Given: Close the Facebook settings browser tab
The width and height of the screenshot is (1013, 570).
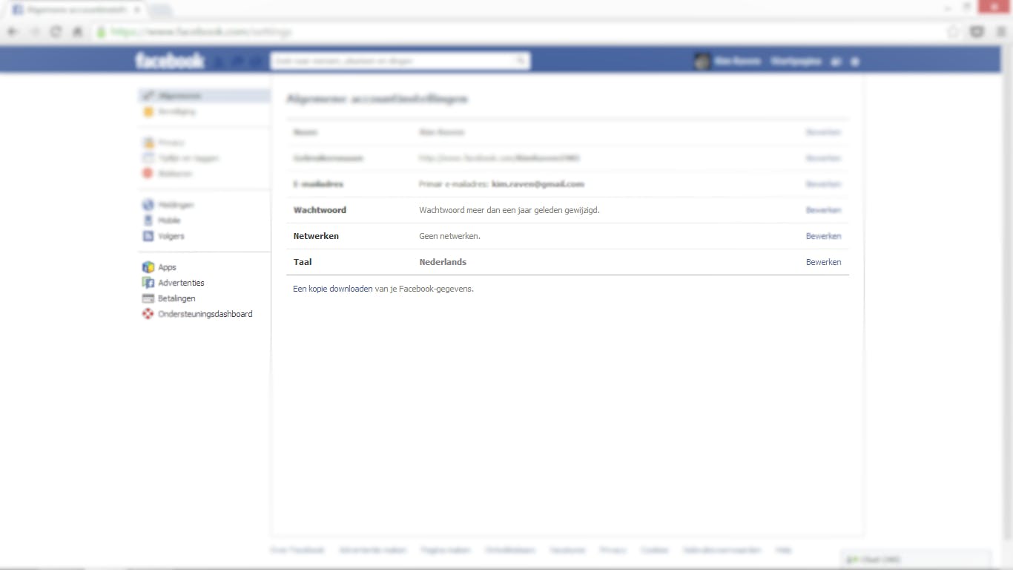Looking at the screenshot, I should click(x=137, y=10).
